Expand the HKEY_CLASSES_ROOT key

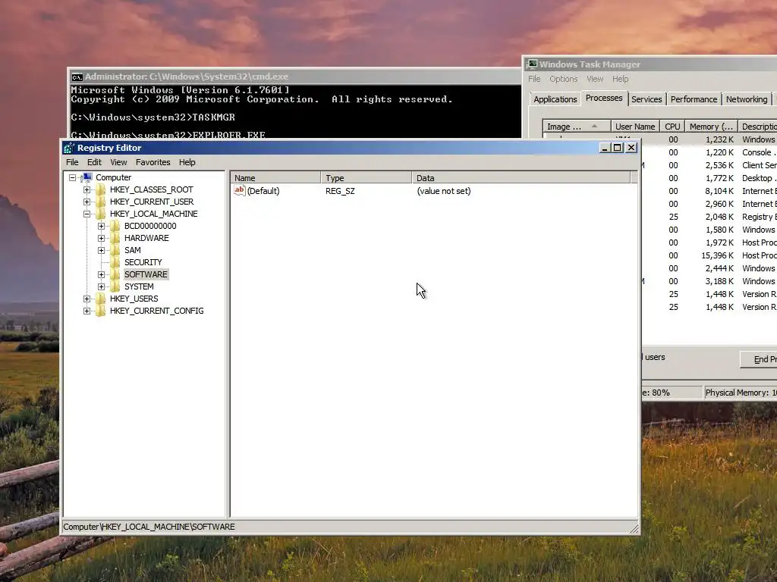pos(87,189)
